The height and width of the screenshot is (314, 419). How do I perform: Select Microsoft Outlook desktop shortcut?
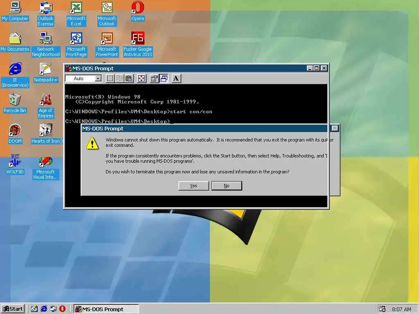[x=107, y=14]
